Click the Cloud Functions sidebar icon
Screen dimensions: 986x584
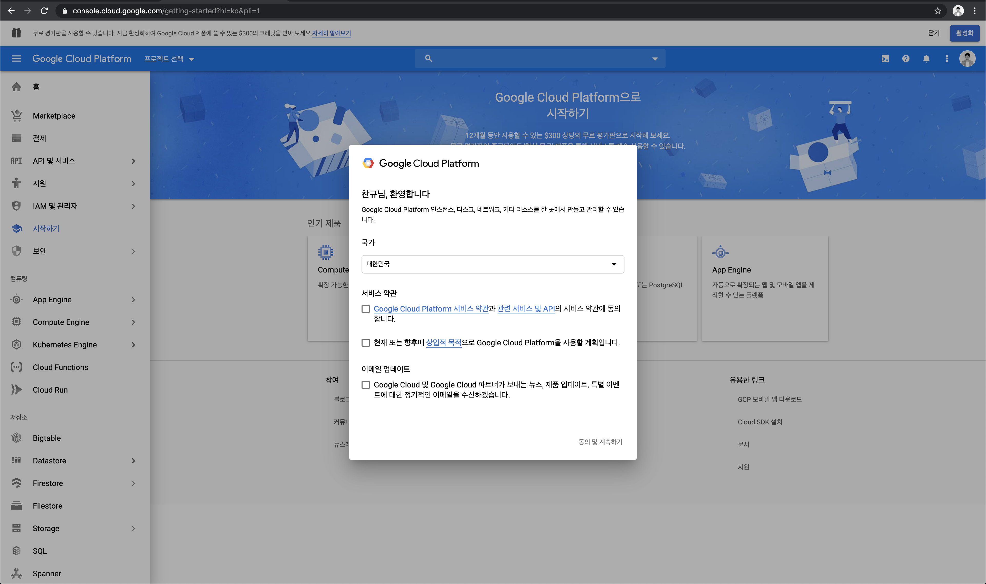16,367
